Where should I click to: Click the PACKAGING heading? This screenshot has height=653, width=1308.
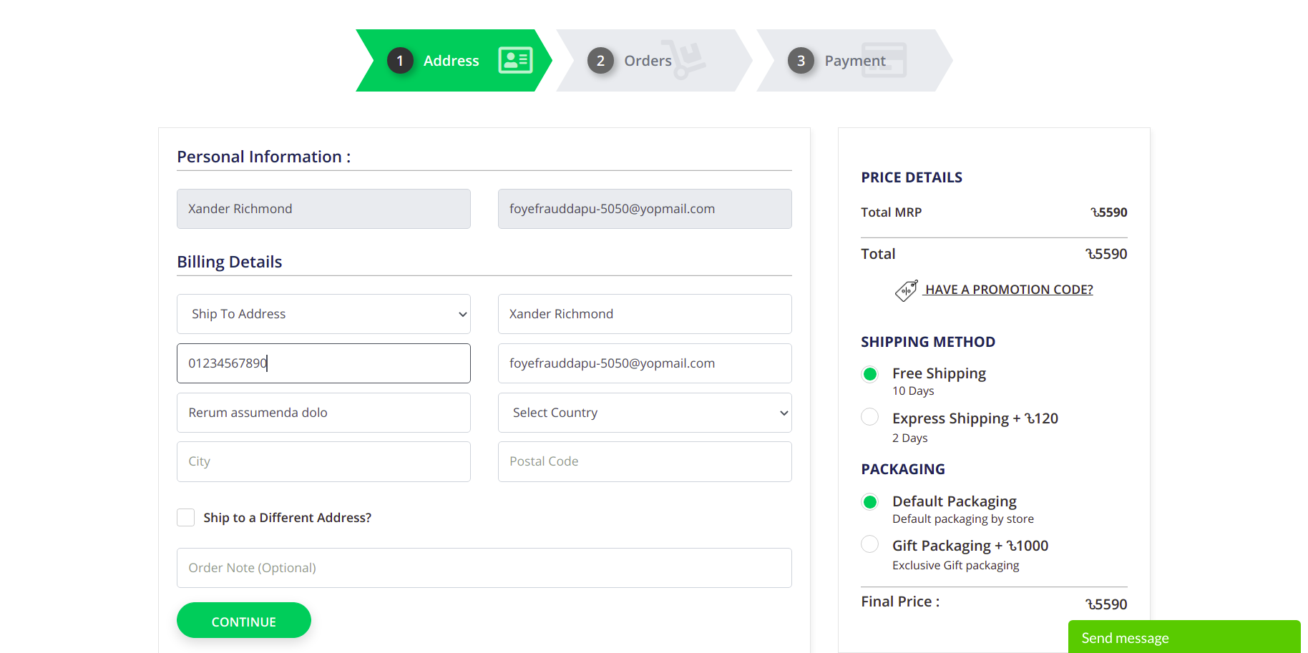pyautogui.click(x=903, y=469)
